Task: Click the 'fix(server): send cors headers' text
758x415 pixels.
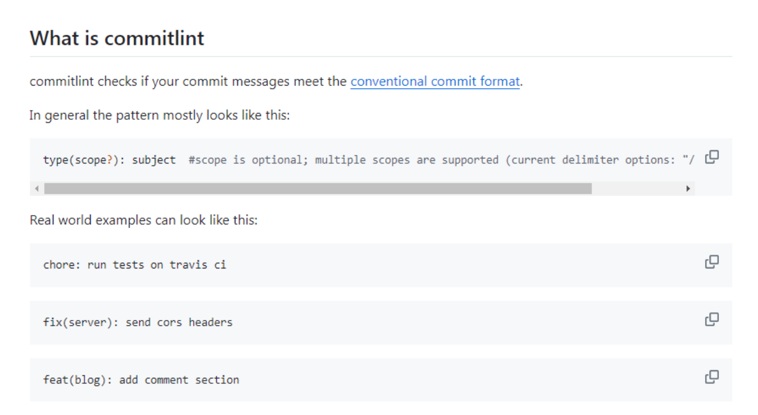Action: pyautogui.click(x=137, y=323)
